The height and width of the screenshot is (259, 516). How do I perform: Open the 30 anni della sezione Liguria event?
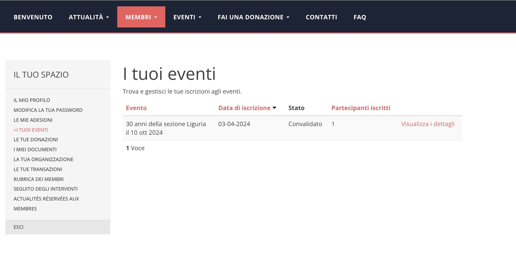166,124
